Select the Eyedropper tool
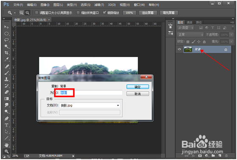237x160 pixels. click(6, 59)
